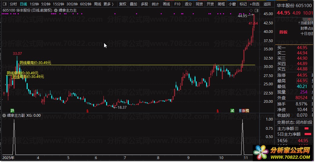315x162 pixels.
Task: Click the 5日主力净额 row
Action: click(x=294, y=134)
